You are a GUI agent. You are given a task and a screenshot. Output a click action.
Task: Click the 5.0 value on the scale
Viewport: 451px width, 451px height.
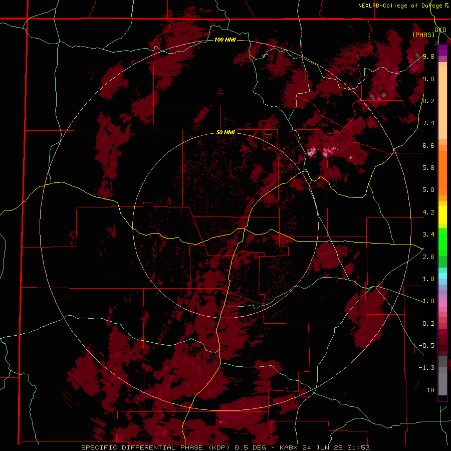[428, 190]
